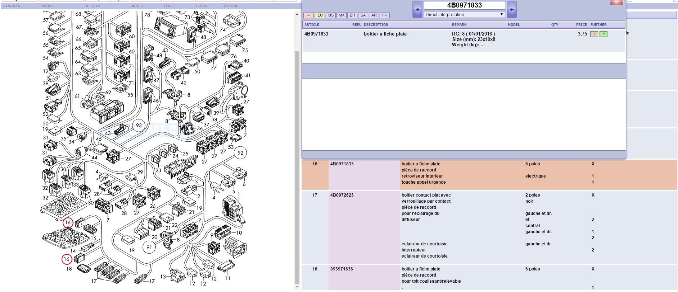Click the tan further-info arrow icon

coord(594,34)
